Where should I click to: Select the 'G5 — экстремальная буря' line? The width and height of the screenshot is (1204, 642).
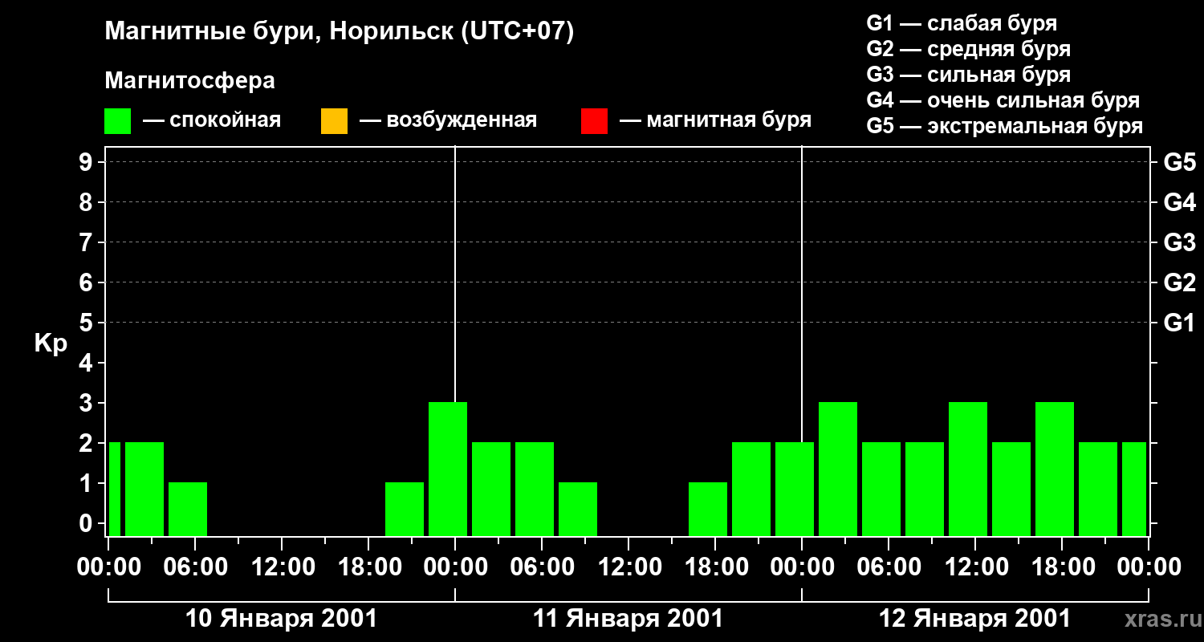tap(1004, 126)
